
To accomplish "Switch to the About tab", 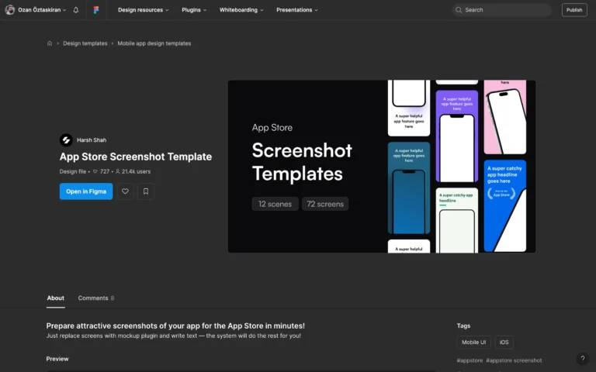I will pyautogui.click(x=56, y=298).
